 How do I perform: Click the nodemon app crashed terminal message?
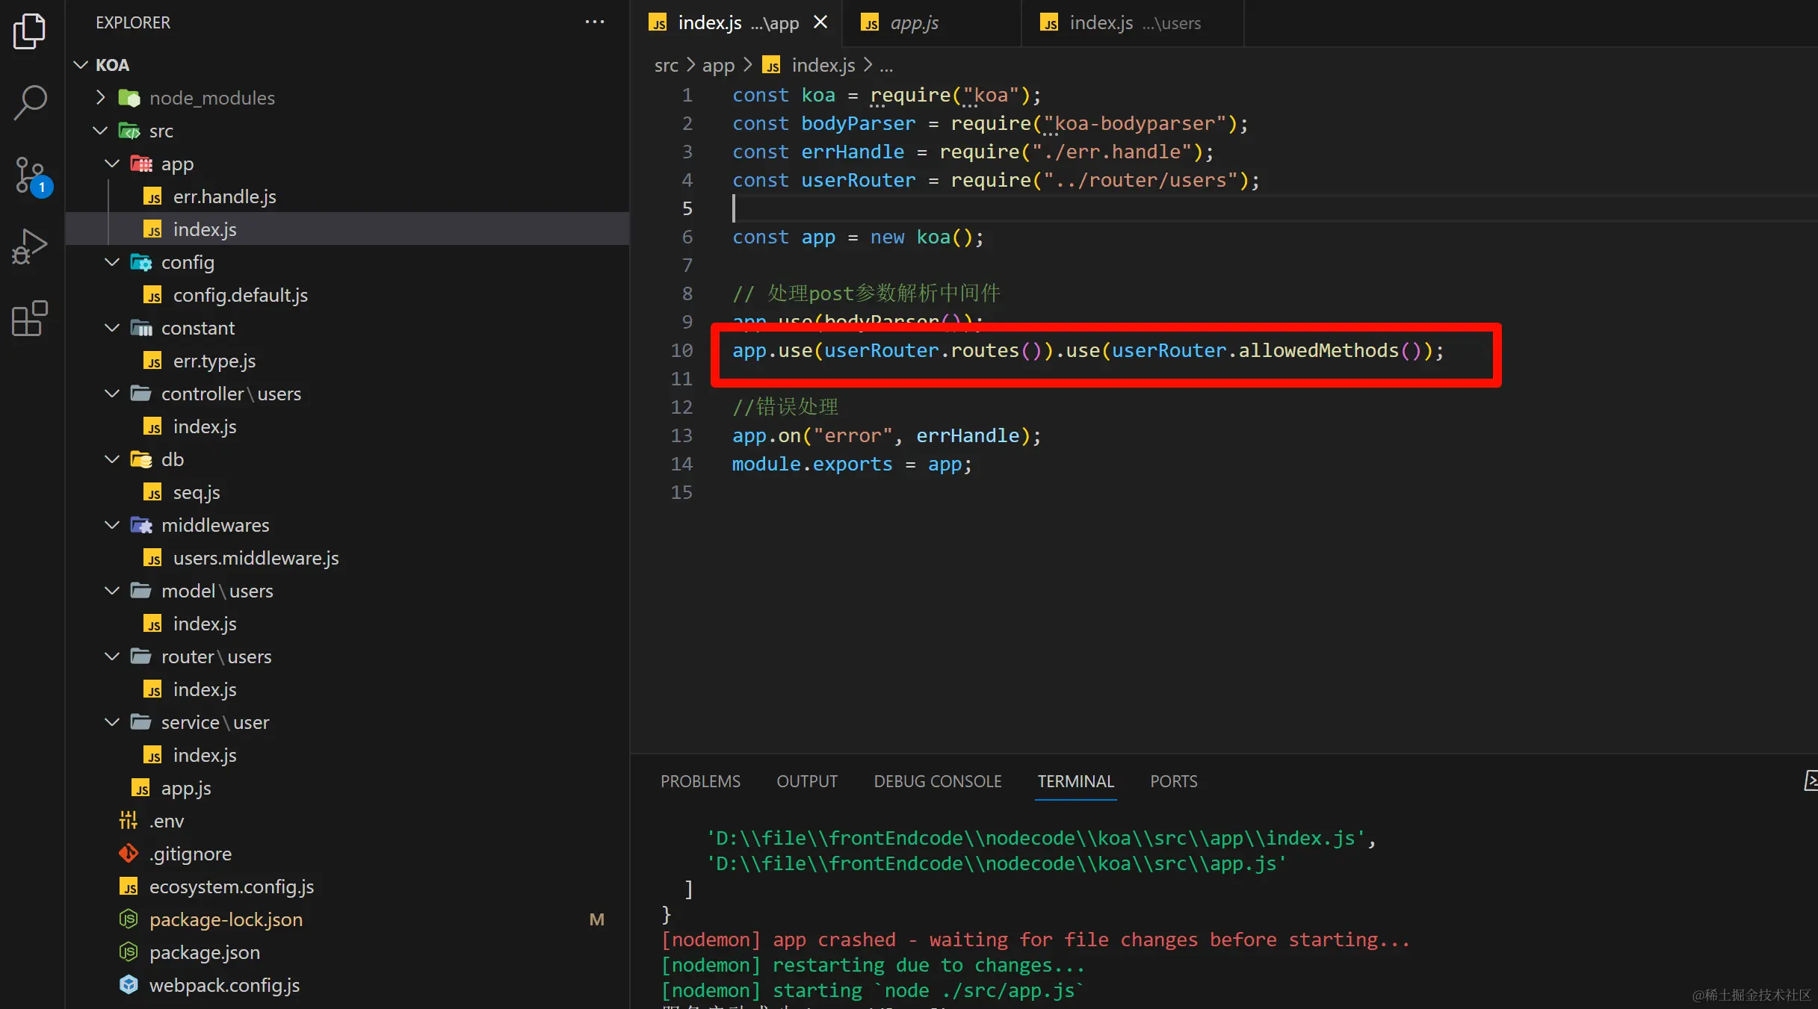pyautogui.click(x=1036, y=940)
